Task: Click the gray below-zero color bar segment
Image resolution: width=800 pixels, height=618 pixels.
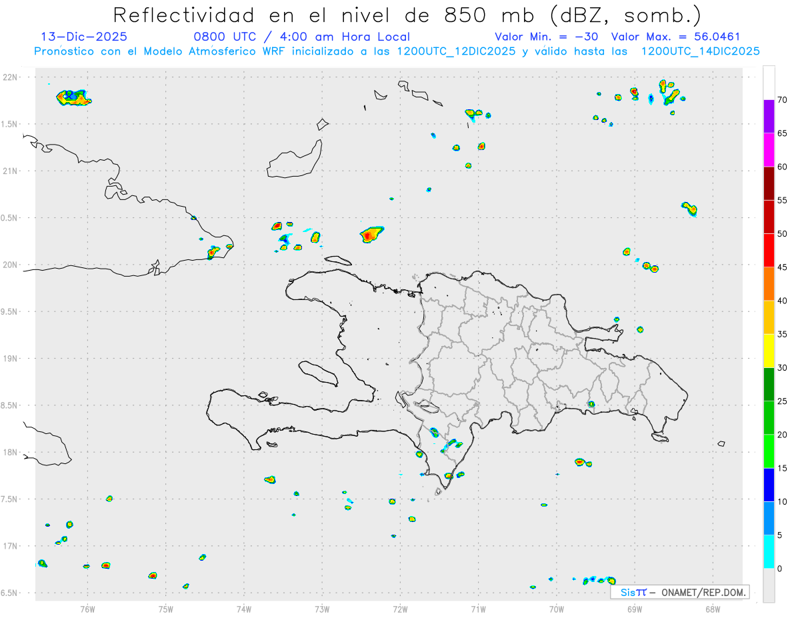Action: pyautogui.click(x=769, y=585)
